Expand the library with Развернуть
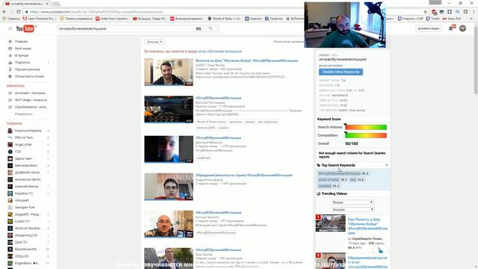The image size is (478, 269). point(23,114)
